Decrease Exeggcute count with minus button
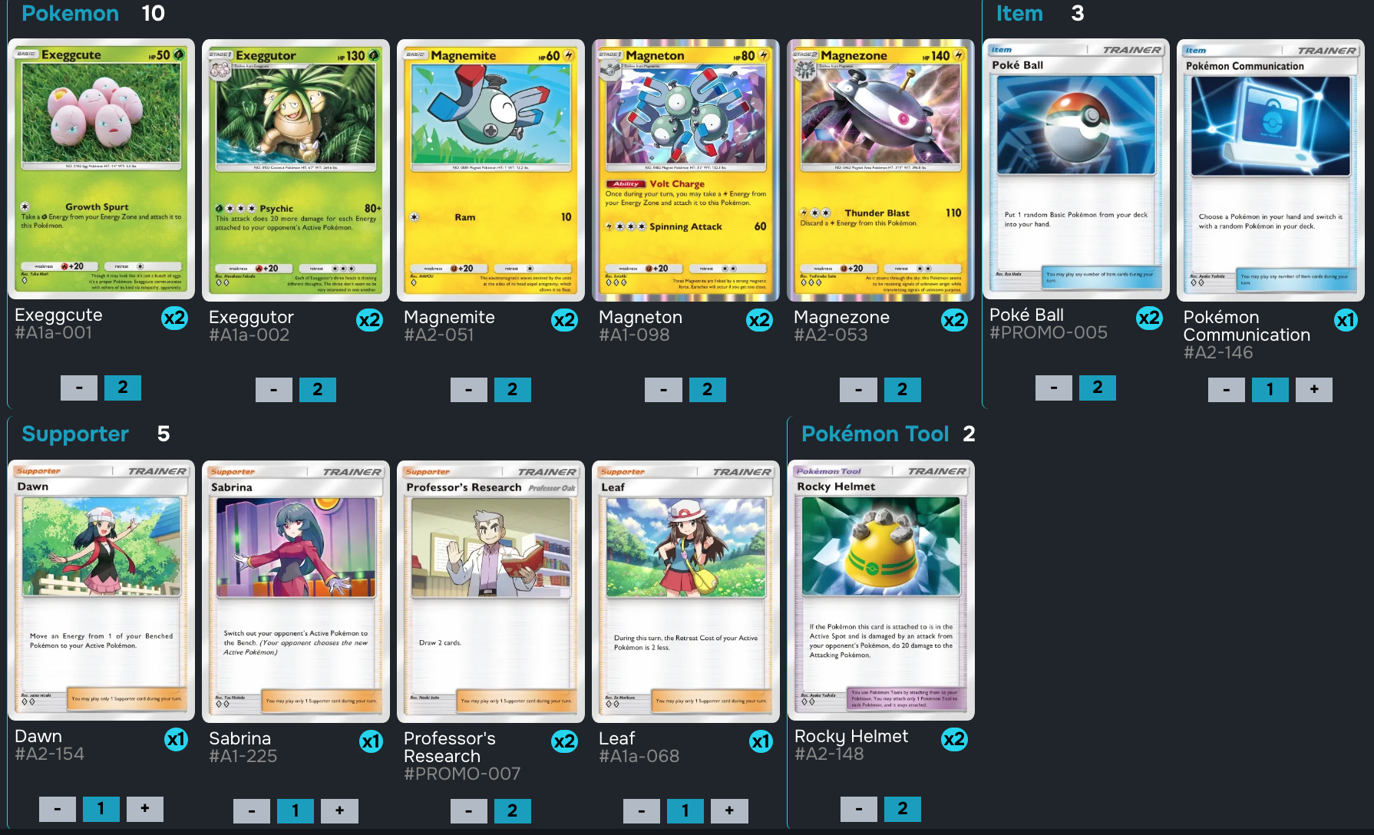Viewport: 1374px width, 835px height. (79, 388)
